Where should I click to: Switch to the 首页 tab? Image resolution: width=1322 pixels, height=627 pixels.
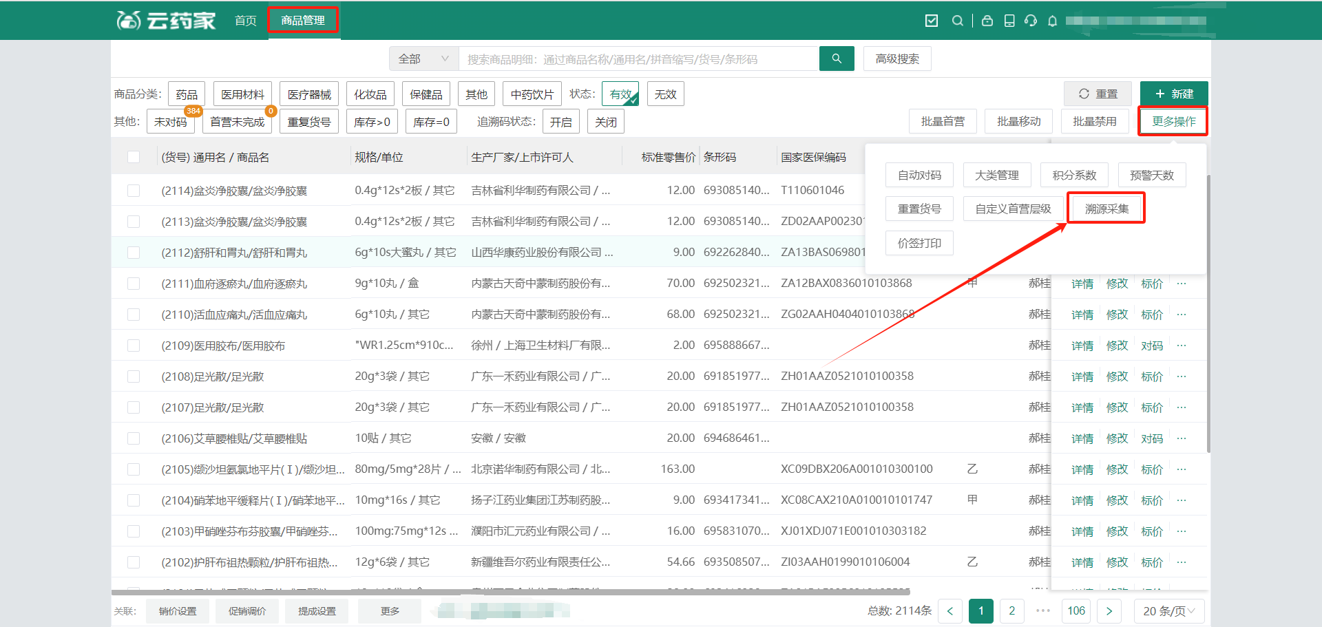[x=246, y=21]
